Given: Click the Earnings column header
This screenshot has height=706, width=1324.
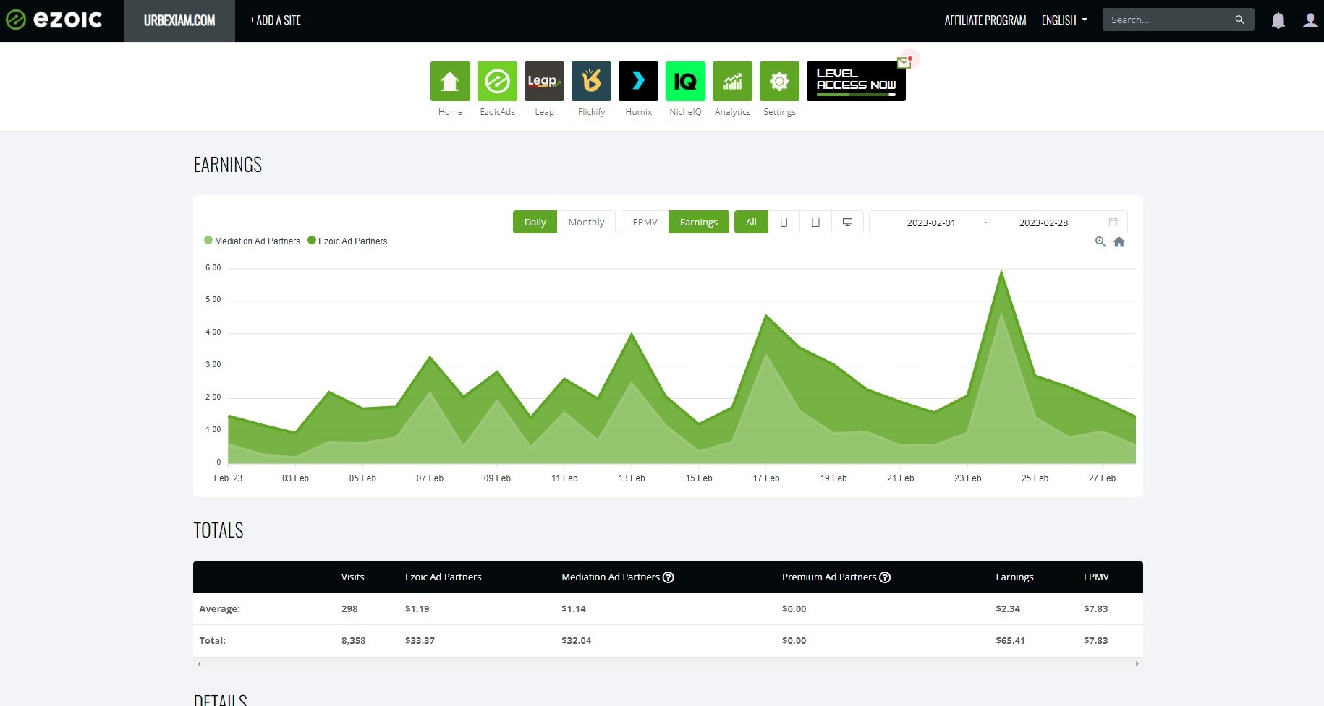Looking at the screenshot, I should [1014, 577].
